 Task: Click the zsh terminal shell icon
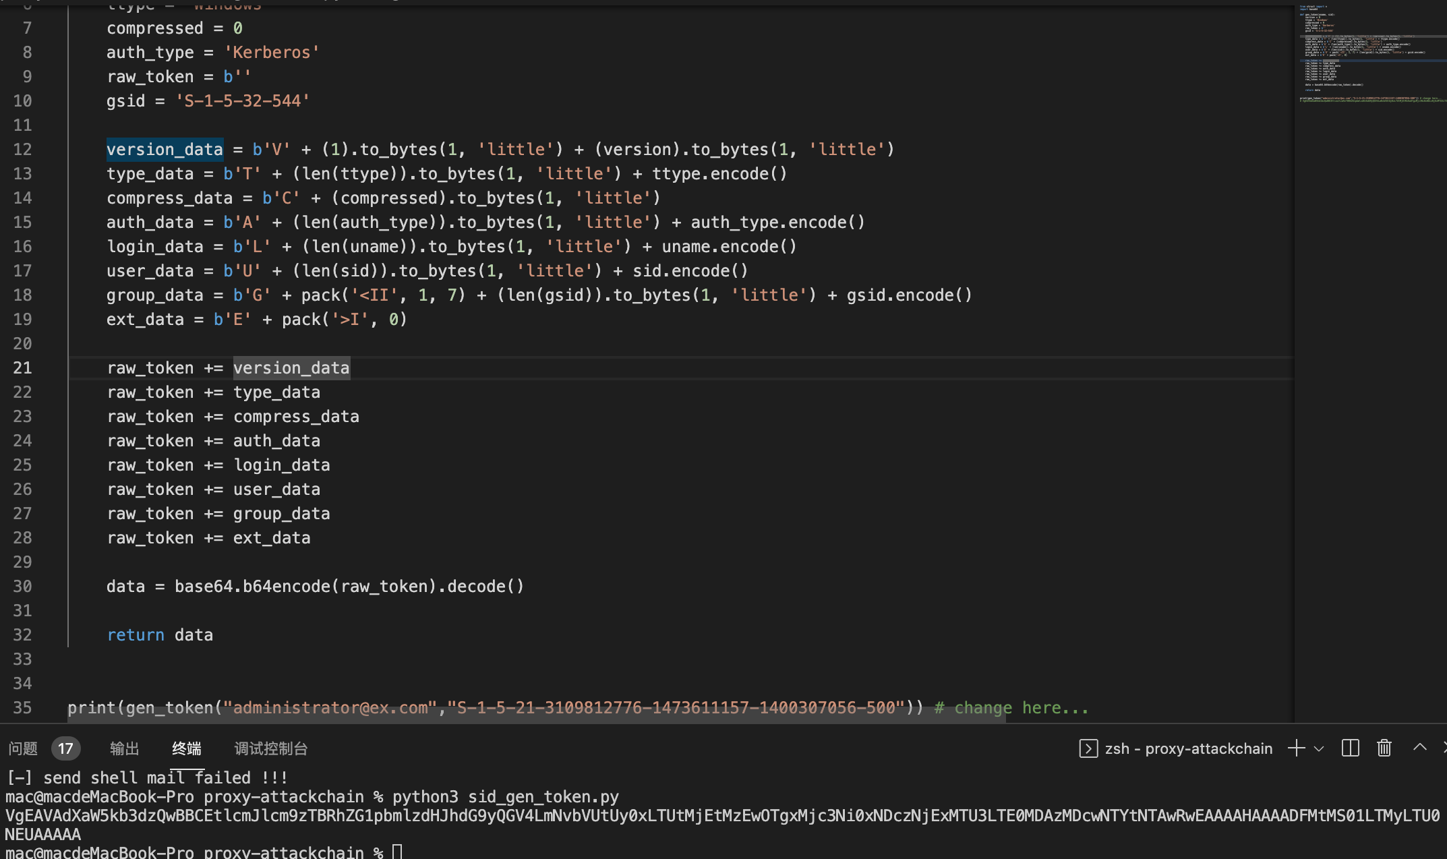coord(1088,748)
